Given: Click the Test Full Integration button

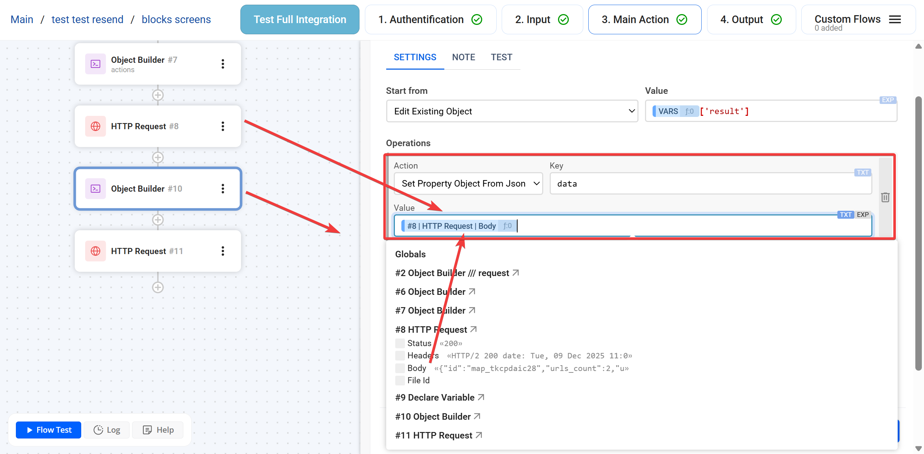Looking at the screenshot, I should click(300, 19).
